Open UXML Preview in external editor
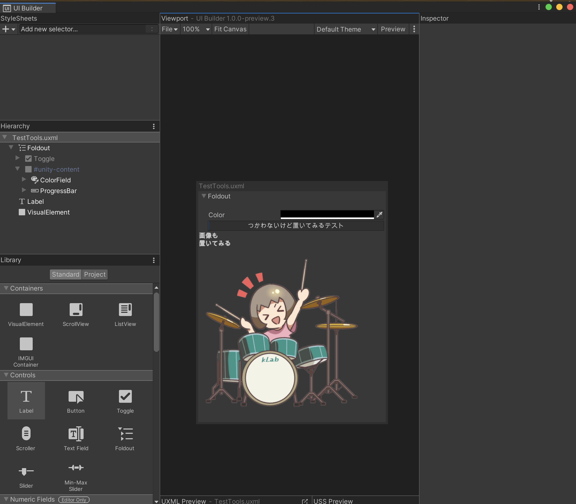This screenshot has width=576, height=504. 305,501
